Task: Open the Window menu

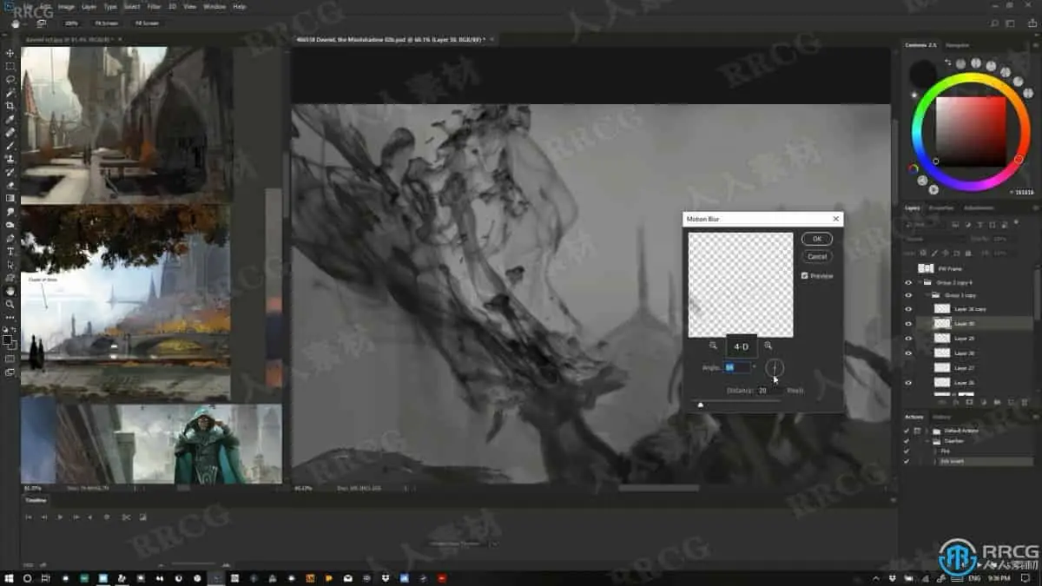Action: pyautogui.click(x=214, y=6)
